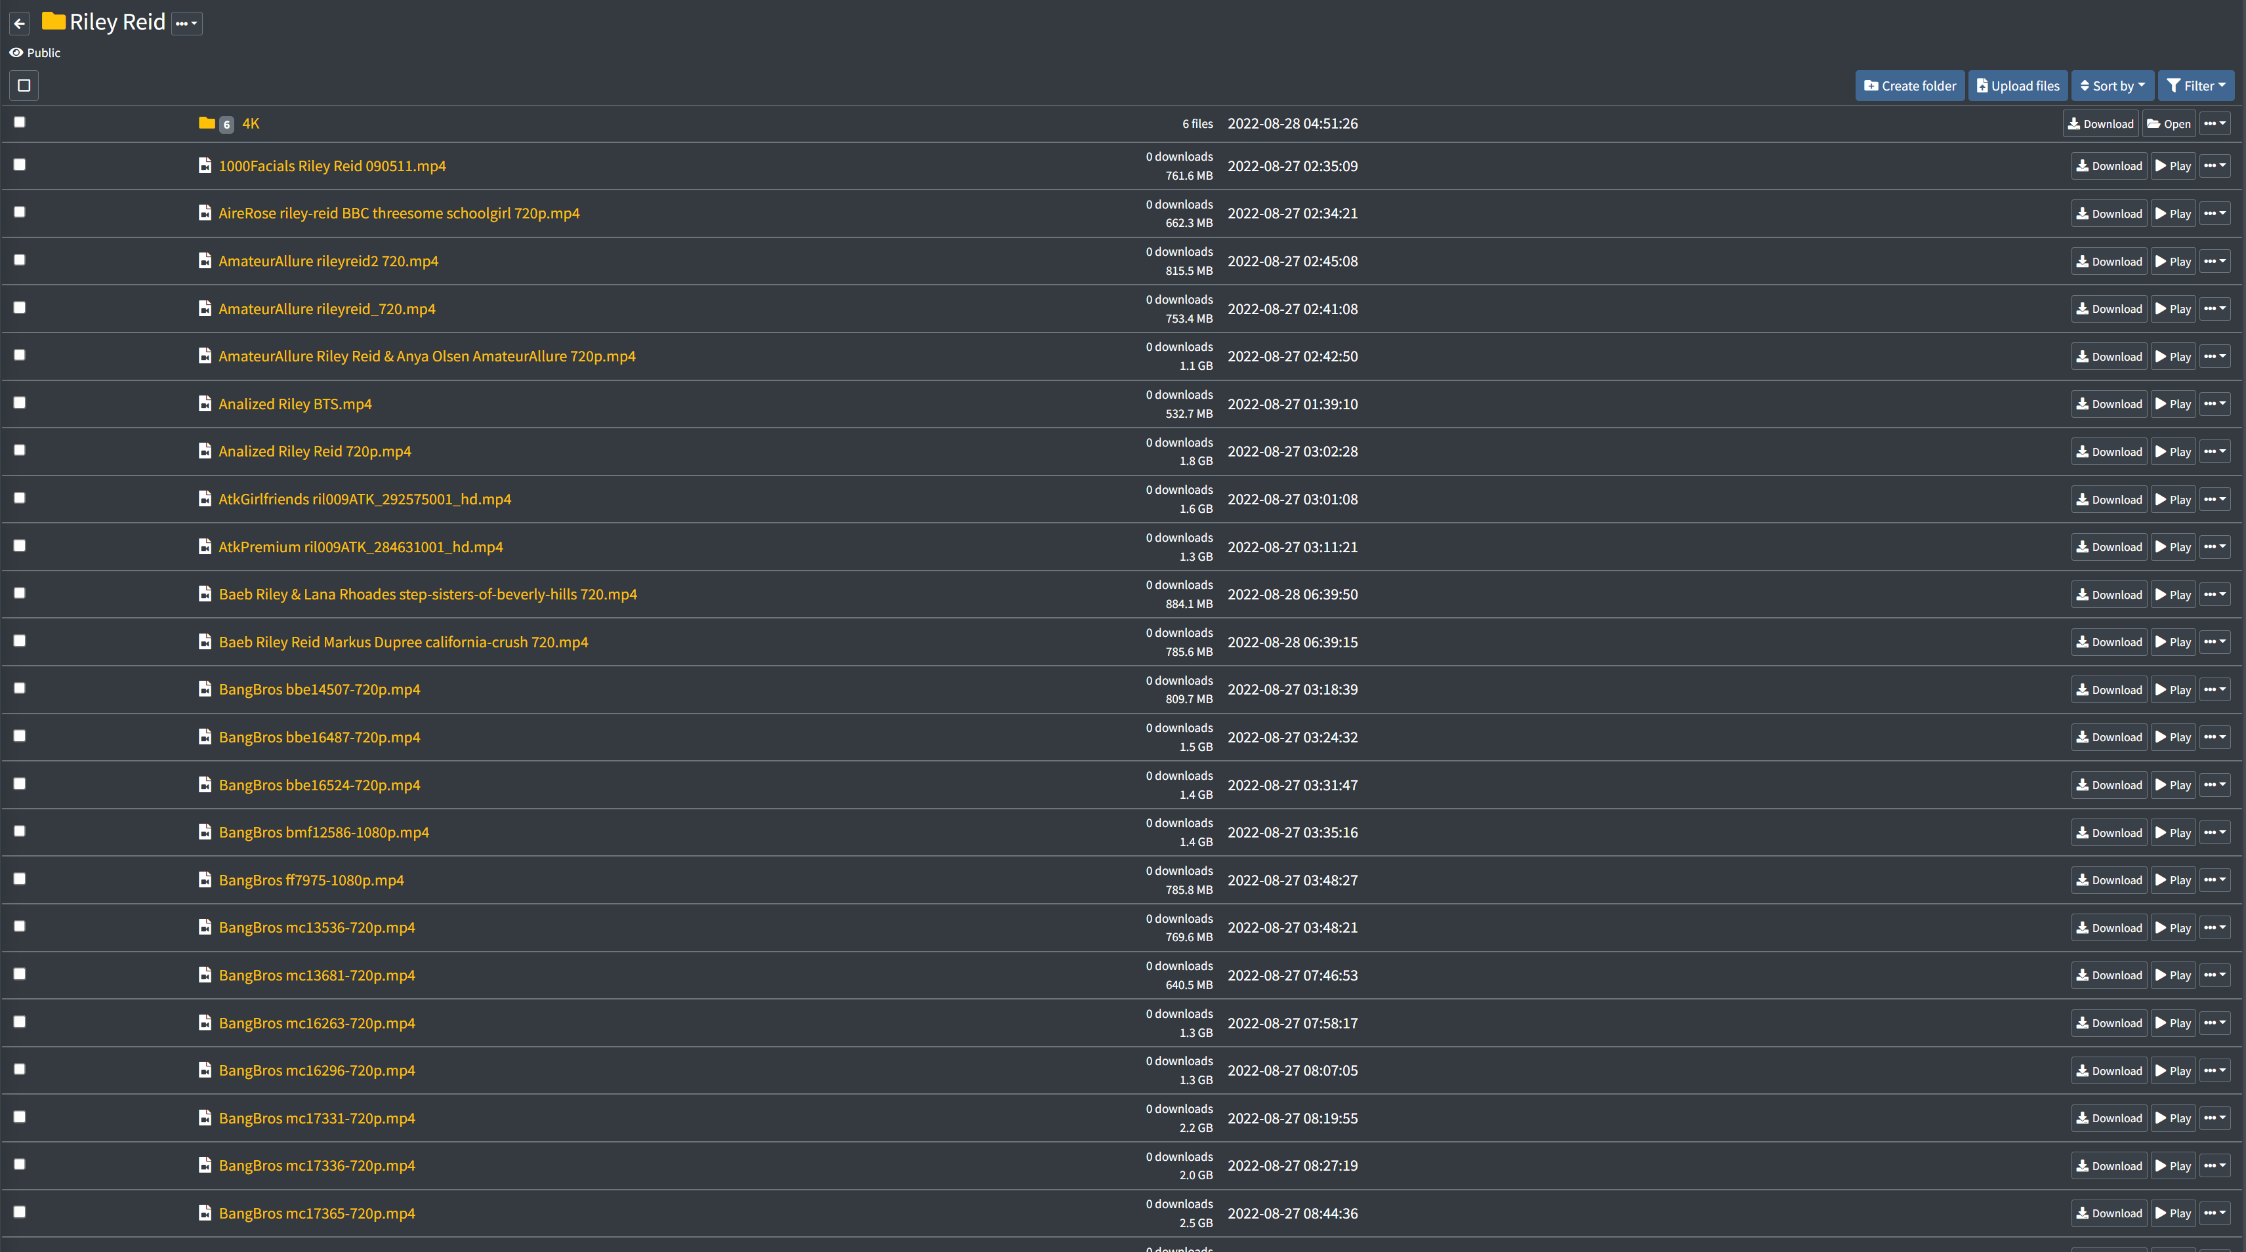Viewport: 2246px width, 1252px height.
Task: Click the Create folder button
Action: point(1909,85)
